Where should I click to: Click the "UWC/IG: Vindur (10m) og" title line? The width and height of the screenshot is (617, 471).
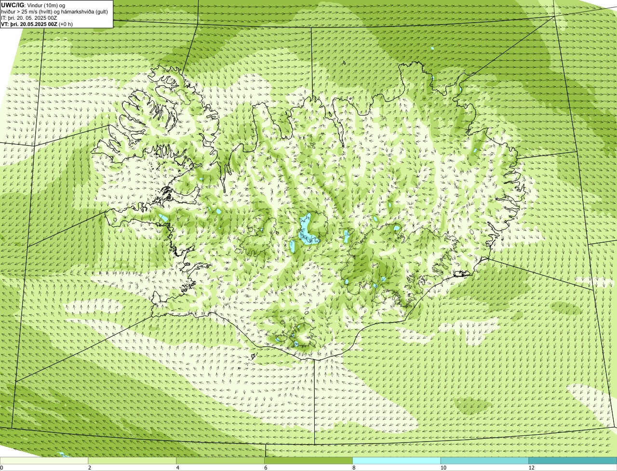(33, 5)
